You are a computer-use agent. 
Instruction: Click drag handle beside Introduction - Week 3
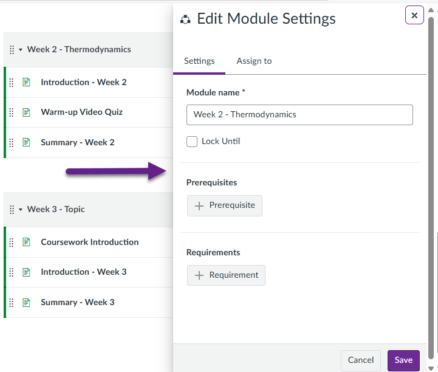(12, 272)
